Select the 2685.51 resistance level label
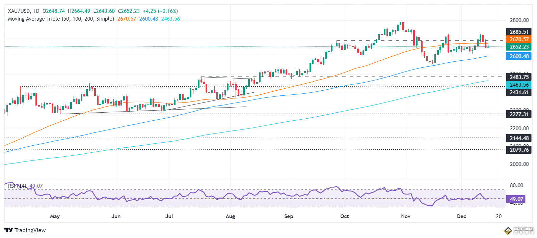The width and height of the screenshot is (537, 238). tap(519, 32)
